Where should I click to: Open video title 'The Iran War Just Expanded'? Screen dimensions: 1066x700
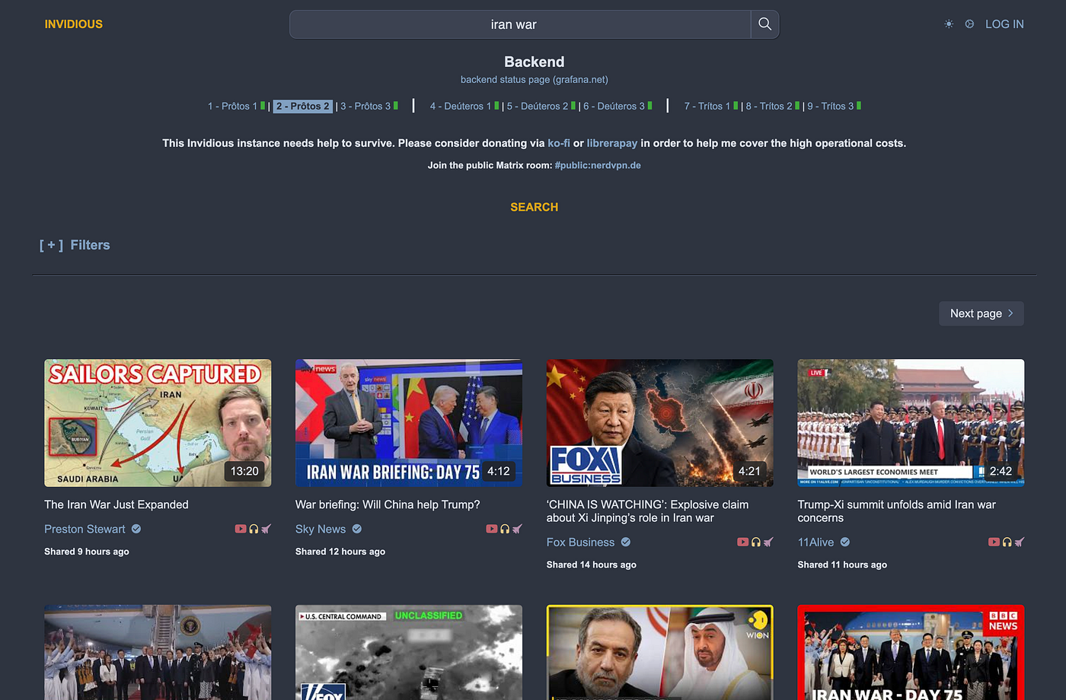[116, 504]
